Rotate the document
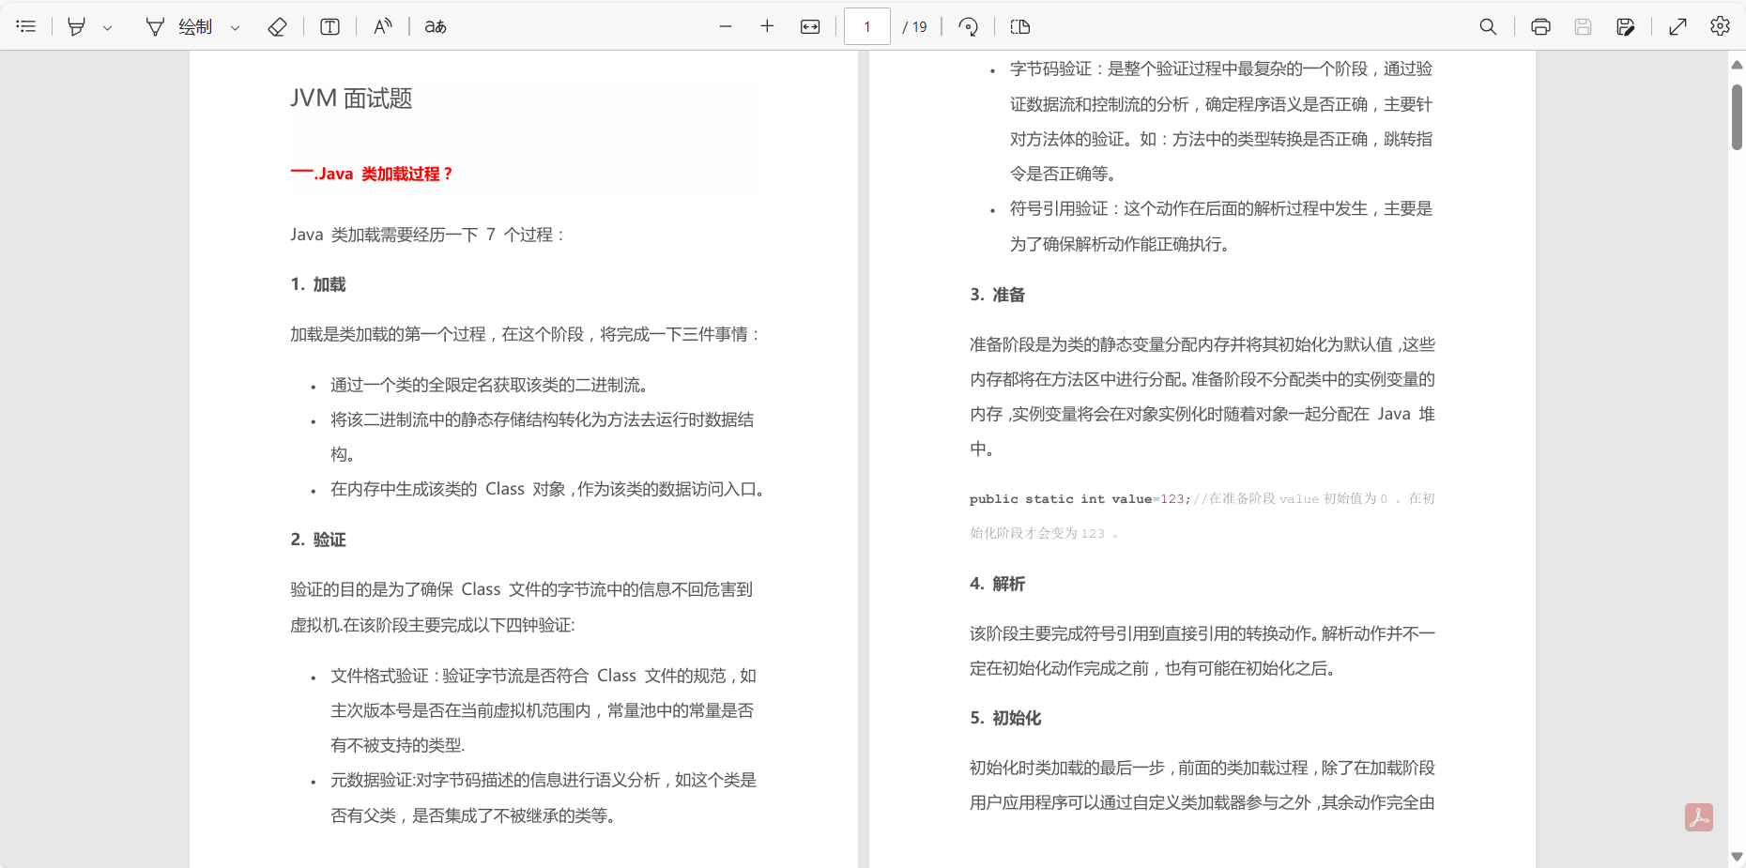Image resolution: width=1746 pixels, height=868 pixels. (969, 26)
